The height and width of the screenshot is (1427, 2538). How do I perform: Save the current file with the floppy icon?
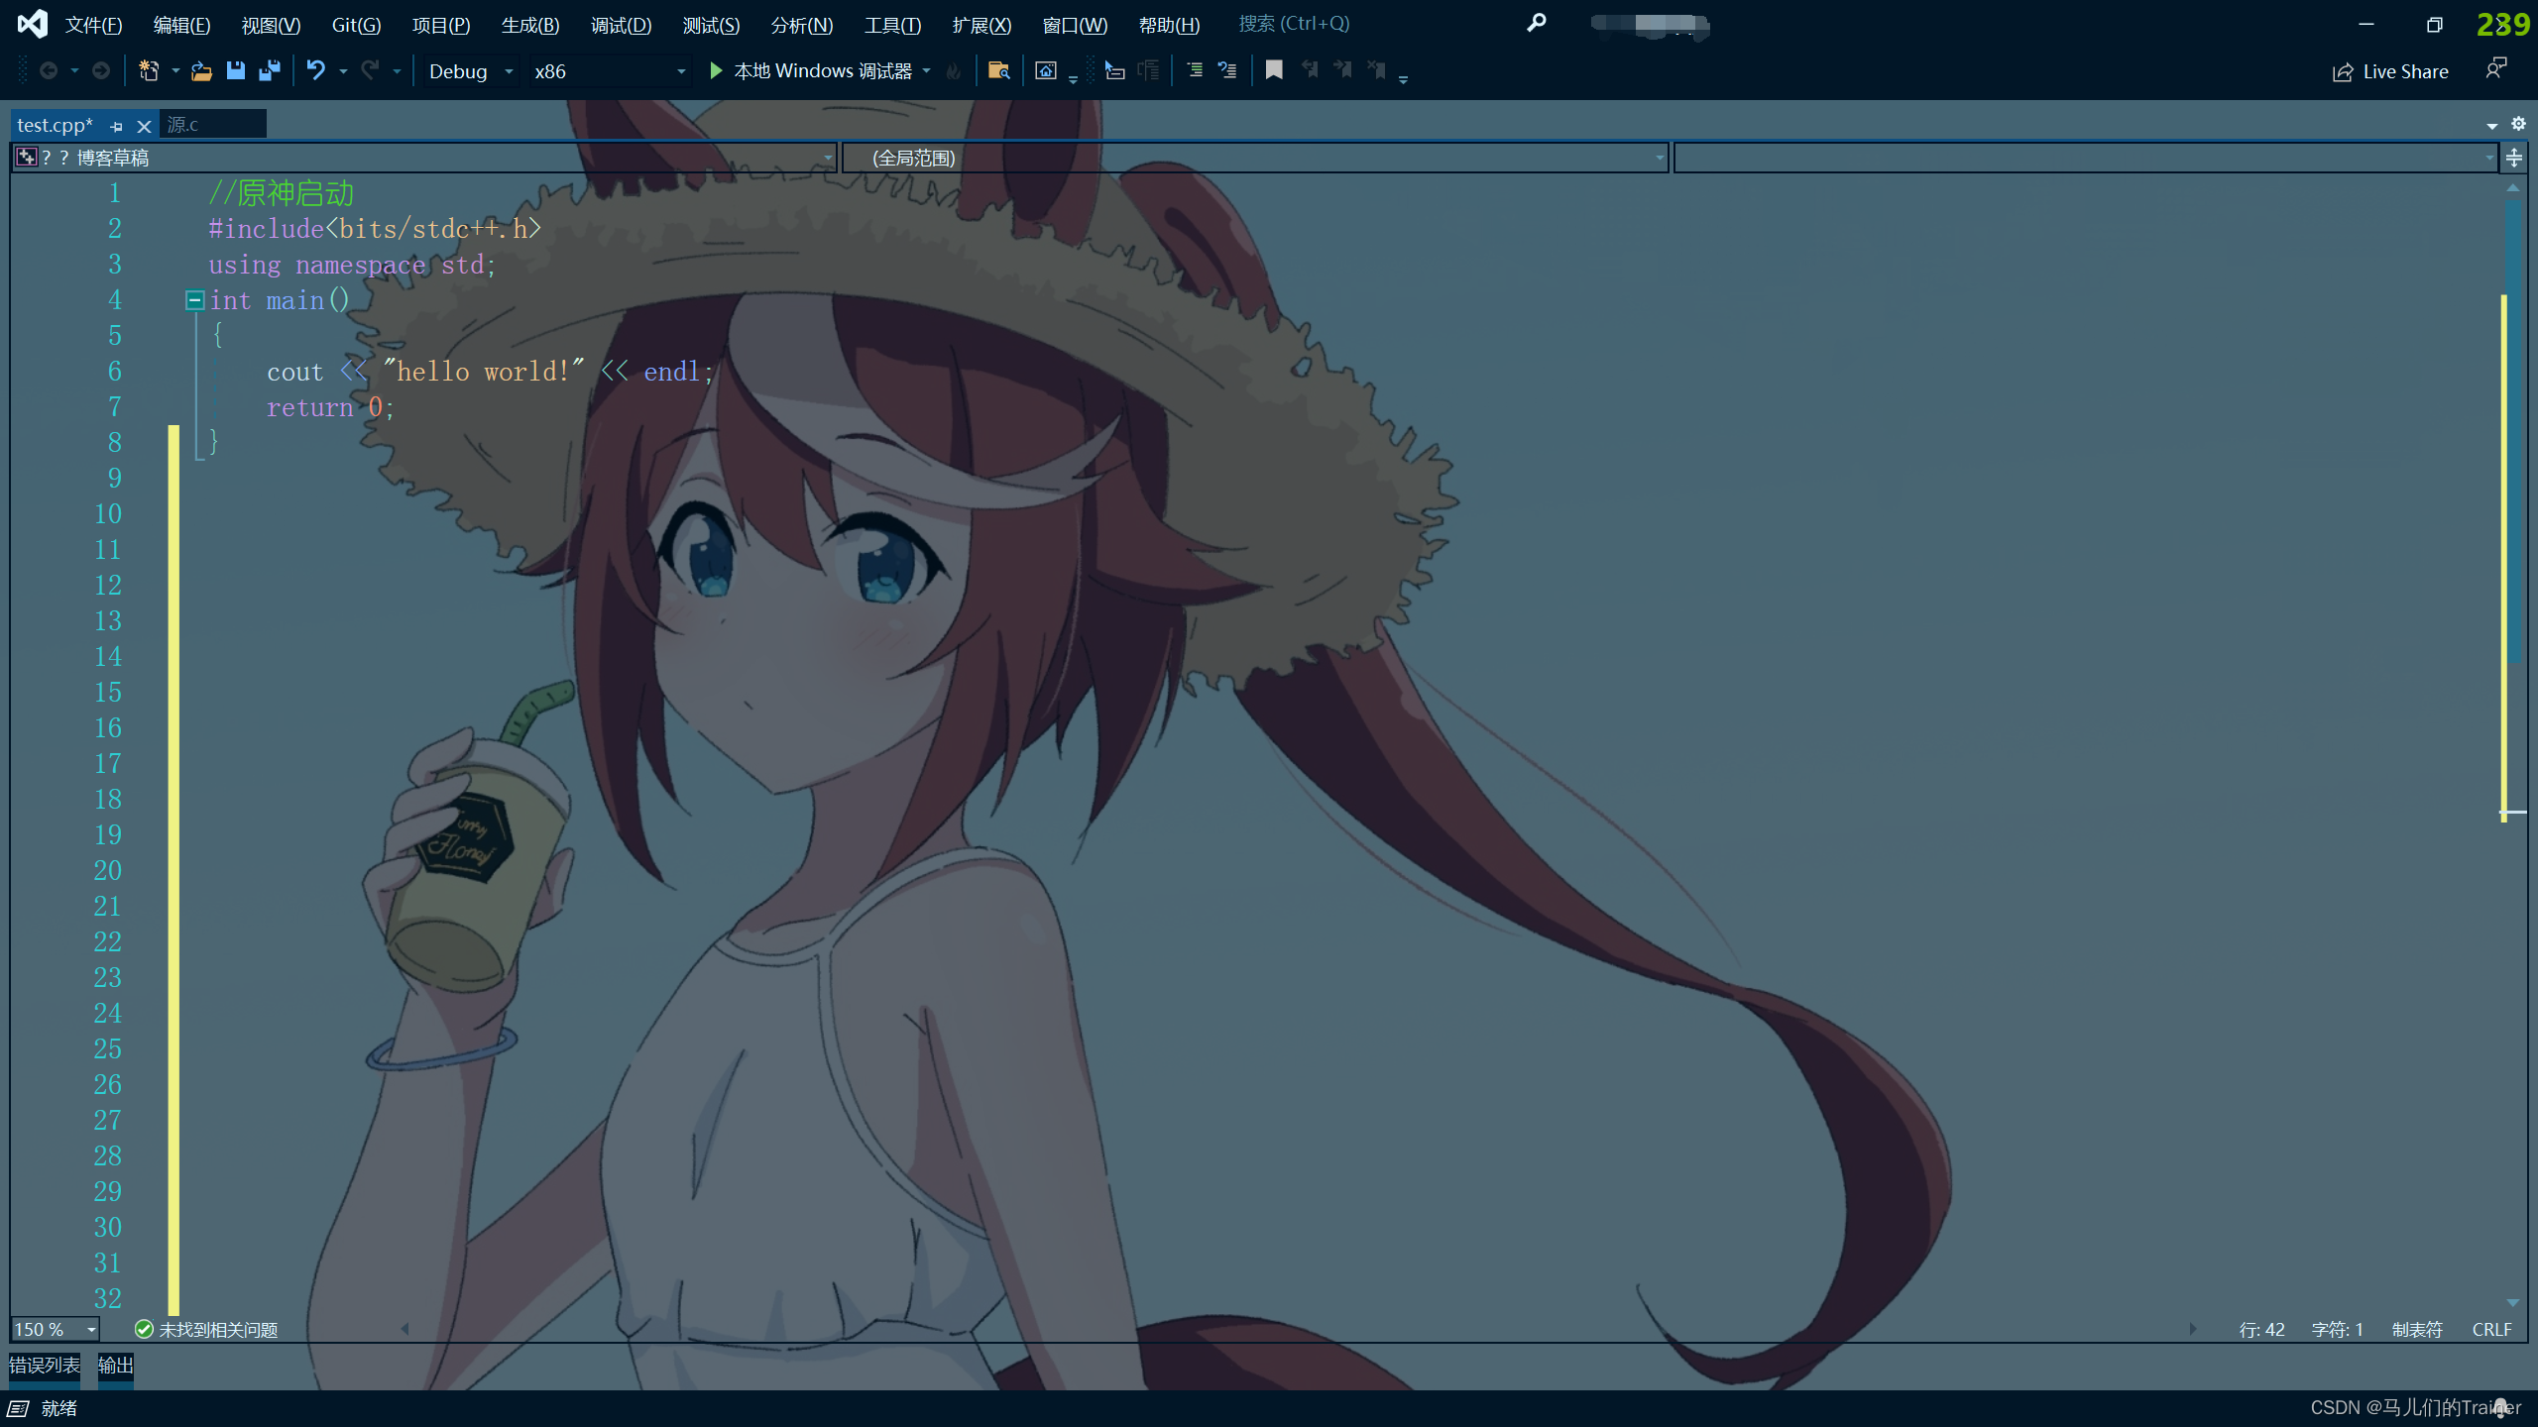click(235, 70)
